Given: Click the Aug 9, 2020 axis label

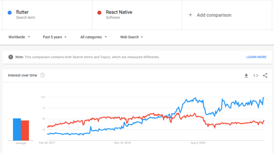Looking at the screenshot, I should 198,143.
